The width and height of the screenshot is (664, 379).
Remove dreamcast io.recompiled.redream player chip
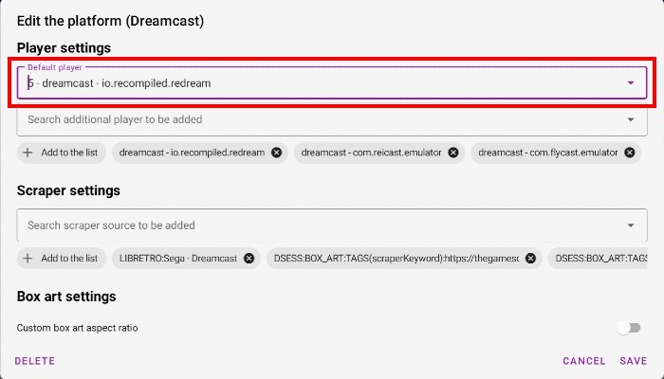(276, 153)
